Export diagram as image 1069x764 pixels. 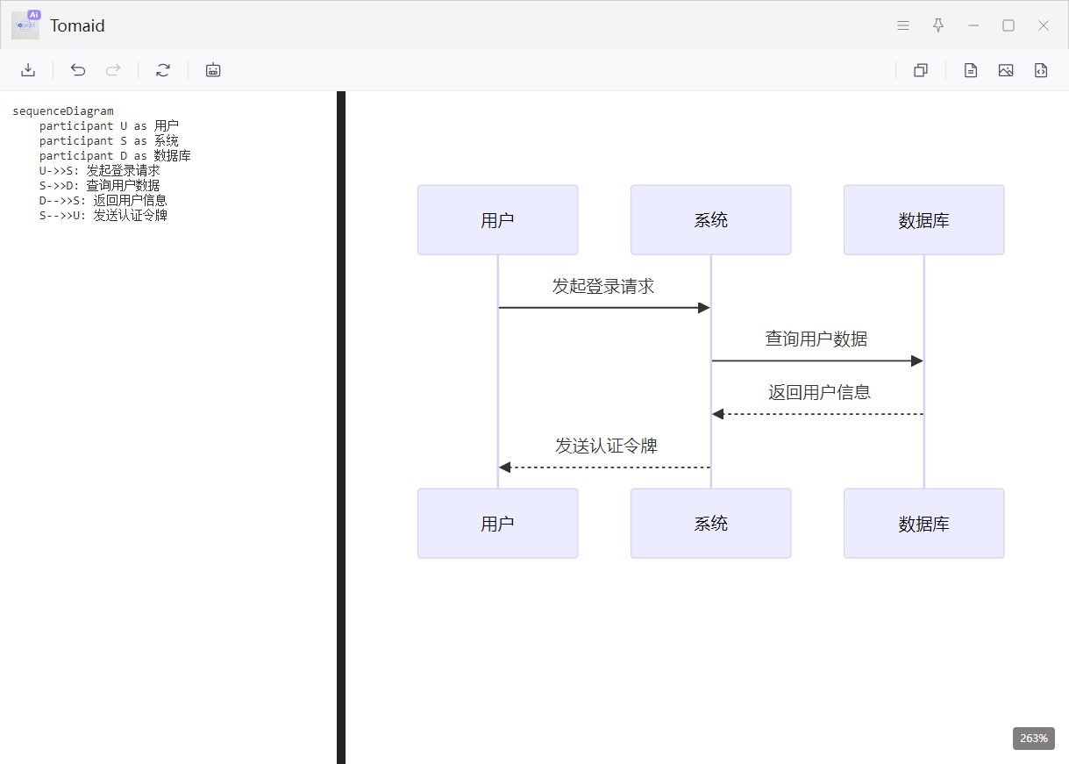tap(1006, 70)
